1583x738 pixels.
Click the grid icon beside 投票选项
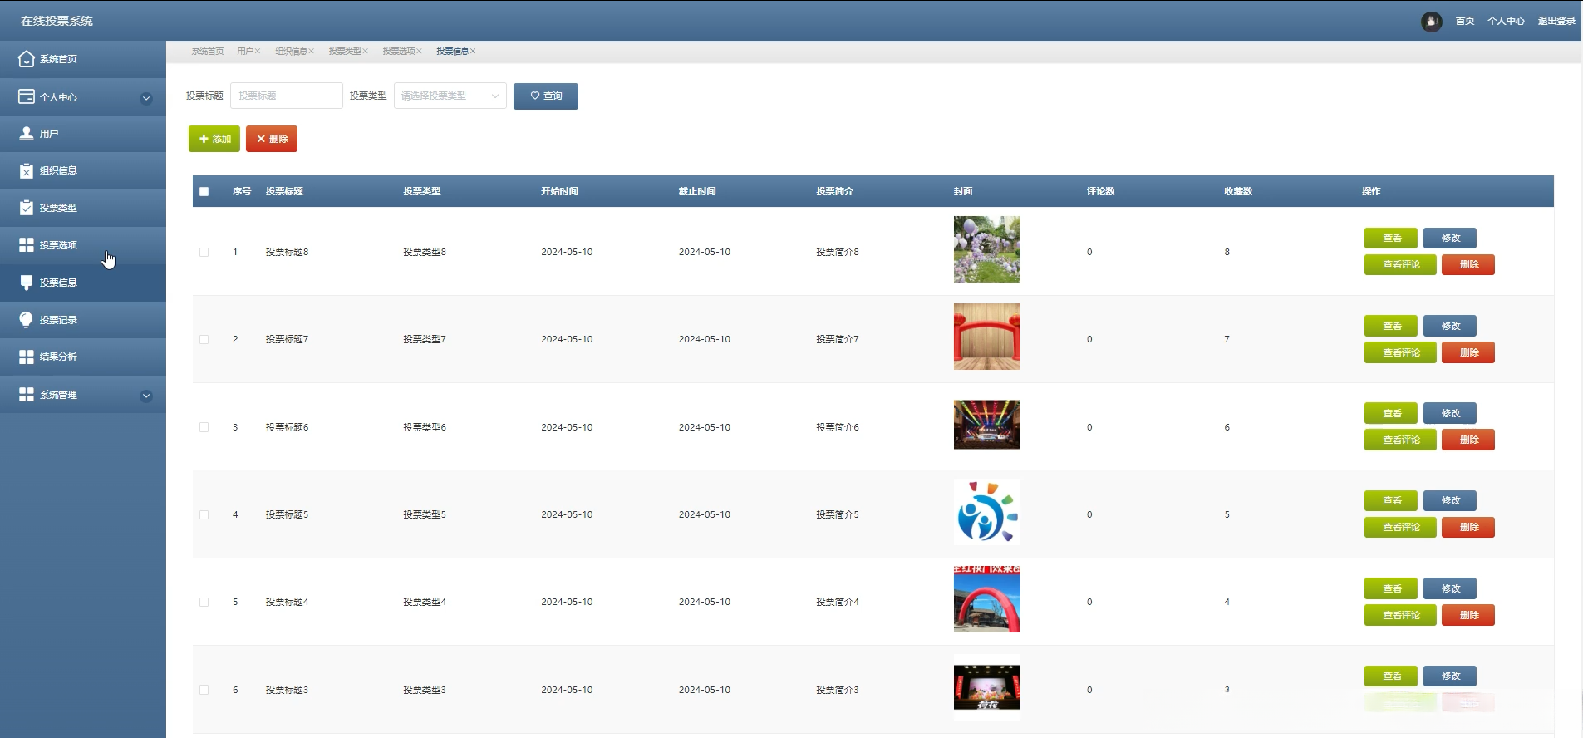pos(27,244)
